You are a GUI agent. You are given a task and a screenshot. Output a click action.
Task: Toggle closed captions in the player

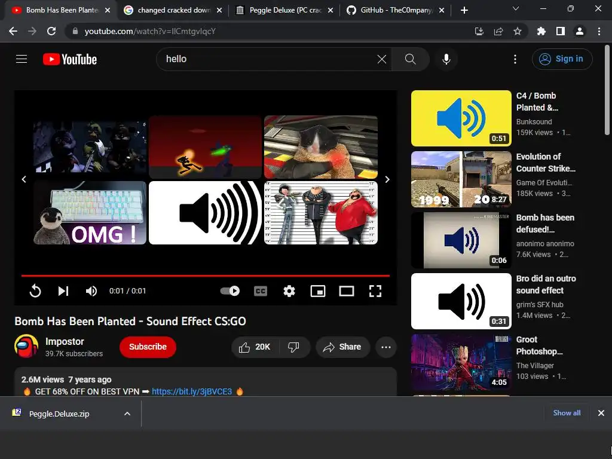pyautogui.click(x=261, y=291)
